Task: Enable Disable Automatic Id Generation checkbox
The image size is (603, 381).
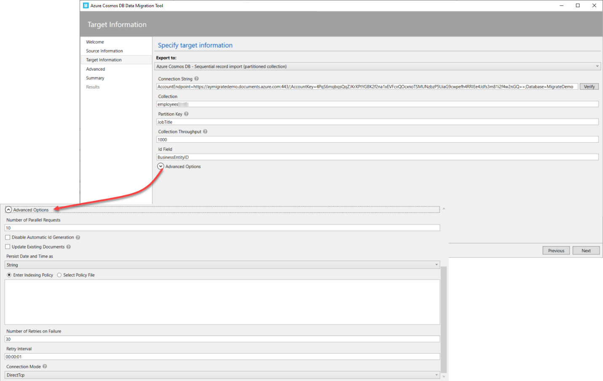Action: click(8, 237)
